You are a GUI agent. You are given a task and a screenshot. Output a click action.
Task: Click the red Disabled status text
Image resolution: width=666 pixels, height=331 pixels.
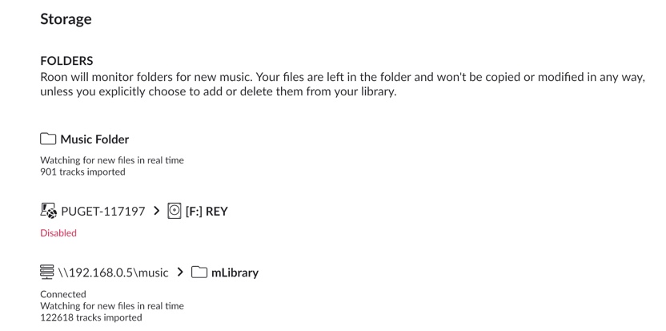(58, 233)
